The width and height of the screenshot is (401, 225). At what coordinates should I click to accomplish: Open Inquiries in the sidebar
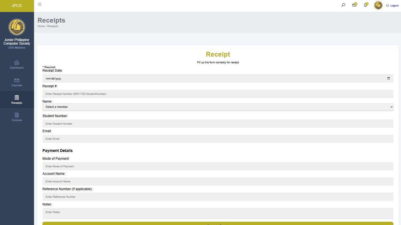pos(17,82)
